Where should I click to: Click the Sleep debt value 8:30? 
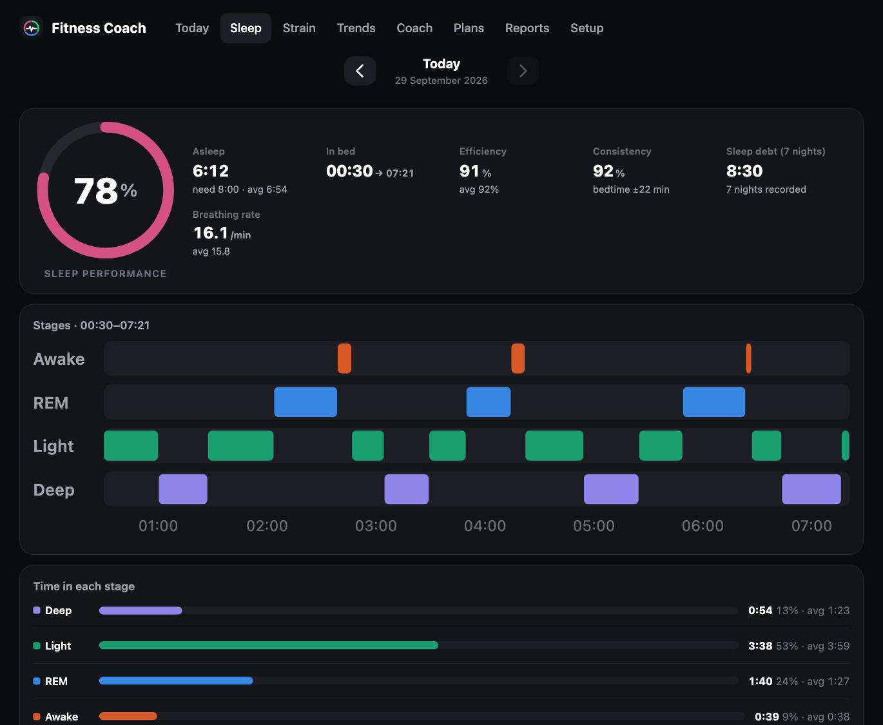coord(744,171)
